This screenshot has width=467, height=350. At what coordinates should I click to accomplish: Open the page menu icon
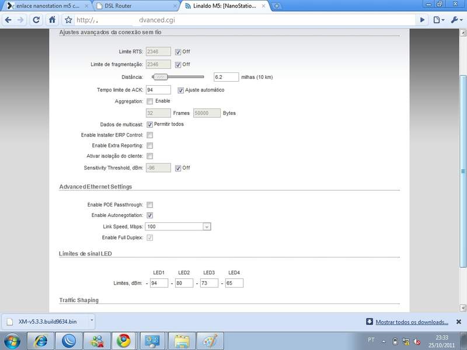(x=439, y=20)
